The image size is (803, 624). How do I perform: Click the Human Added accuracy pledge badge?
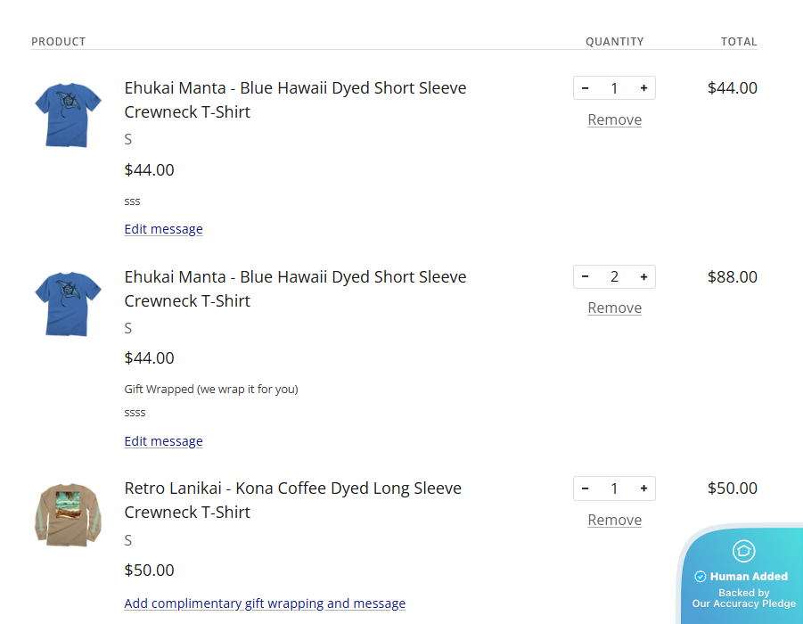[742, 575]
